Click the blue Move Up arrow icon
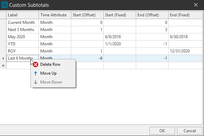 click(35, 73)
